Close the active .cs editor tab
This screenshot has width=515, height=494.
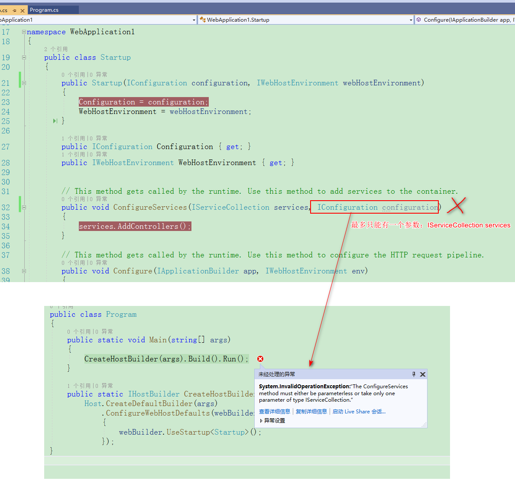click(23, 10)
